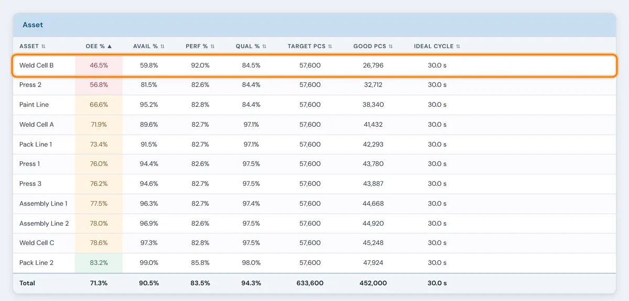The height and width of the screenshot is (301, 629).
Task: Click the 76.0% OEE cell
Action: 99,164
